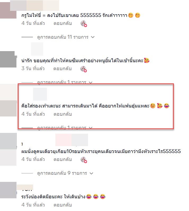Open avatar of first commenter at top
The width and height of the screenshot is (189, 211).
tap(8, 10)
